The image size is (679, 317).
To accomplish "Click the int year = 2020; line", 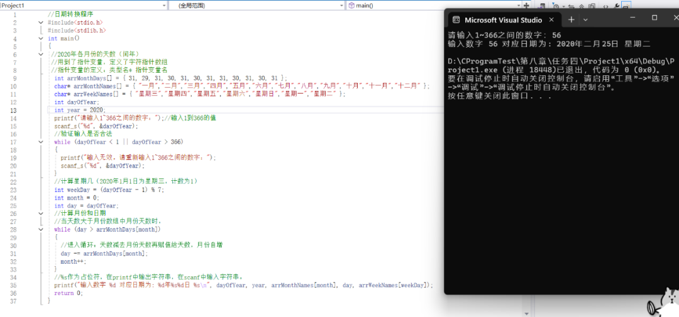I will (x=80, y=110).
